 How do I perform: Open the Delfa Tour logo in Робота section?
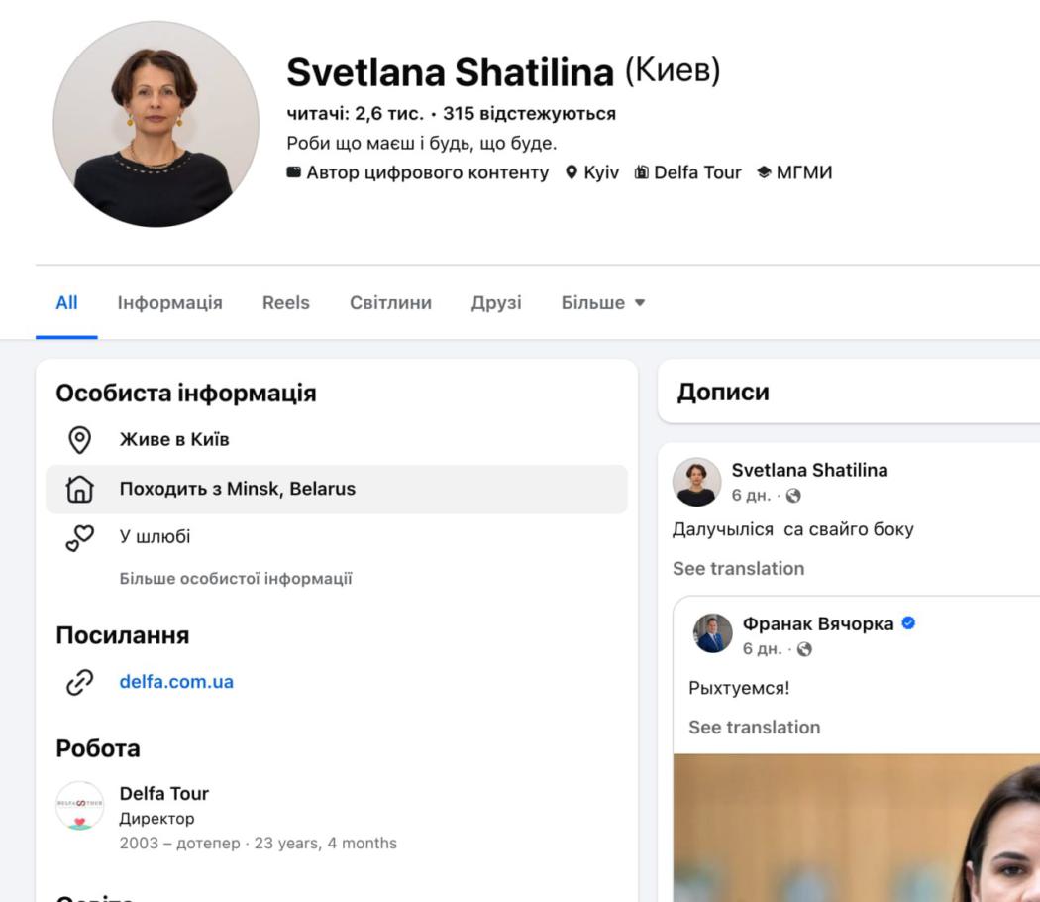click(x=79, y=805)
